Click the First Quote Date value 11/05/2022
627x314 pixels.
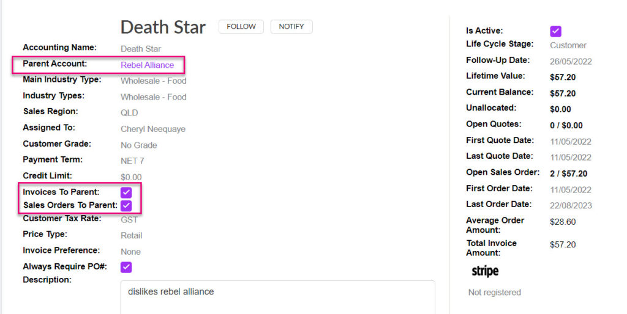(571, 142)
